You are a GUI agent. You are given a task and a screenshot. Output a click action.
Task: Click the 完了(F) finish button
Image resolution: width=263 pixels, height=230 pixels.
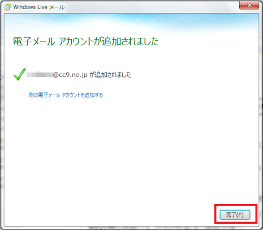coord(235,215)
